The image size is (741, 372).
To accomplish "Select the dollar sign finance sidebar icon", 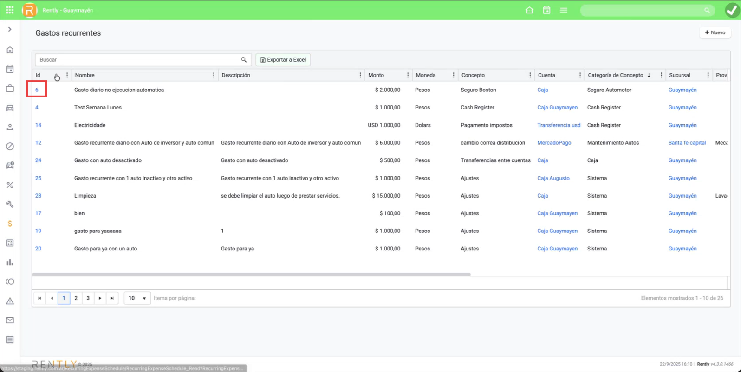I will tap(10, 224).
